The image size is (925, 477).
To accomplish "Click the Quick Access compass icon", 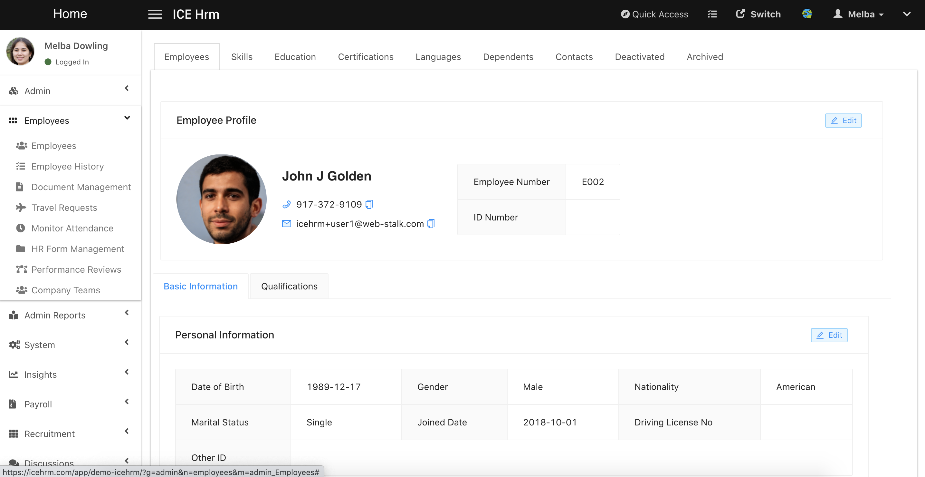I will (x=625, y=15).
